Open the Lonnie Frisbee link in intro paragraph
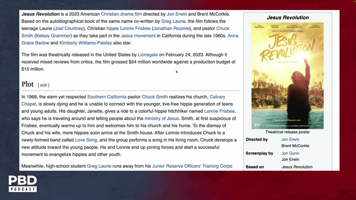 coord(135,28)
